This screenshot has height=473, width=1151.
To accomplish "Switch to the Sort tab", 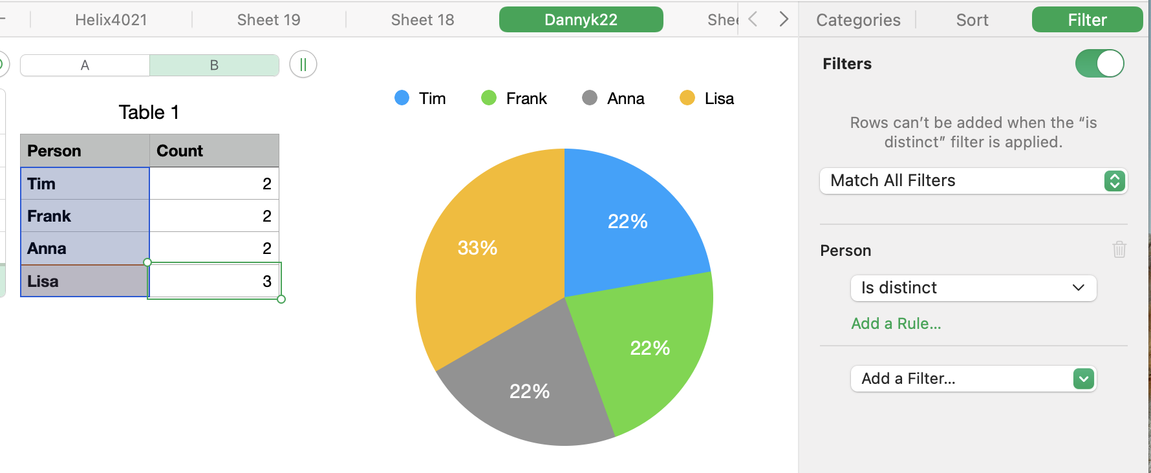I will 972,20.
